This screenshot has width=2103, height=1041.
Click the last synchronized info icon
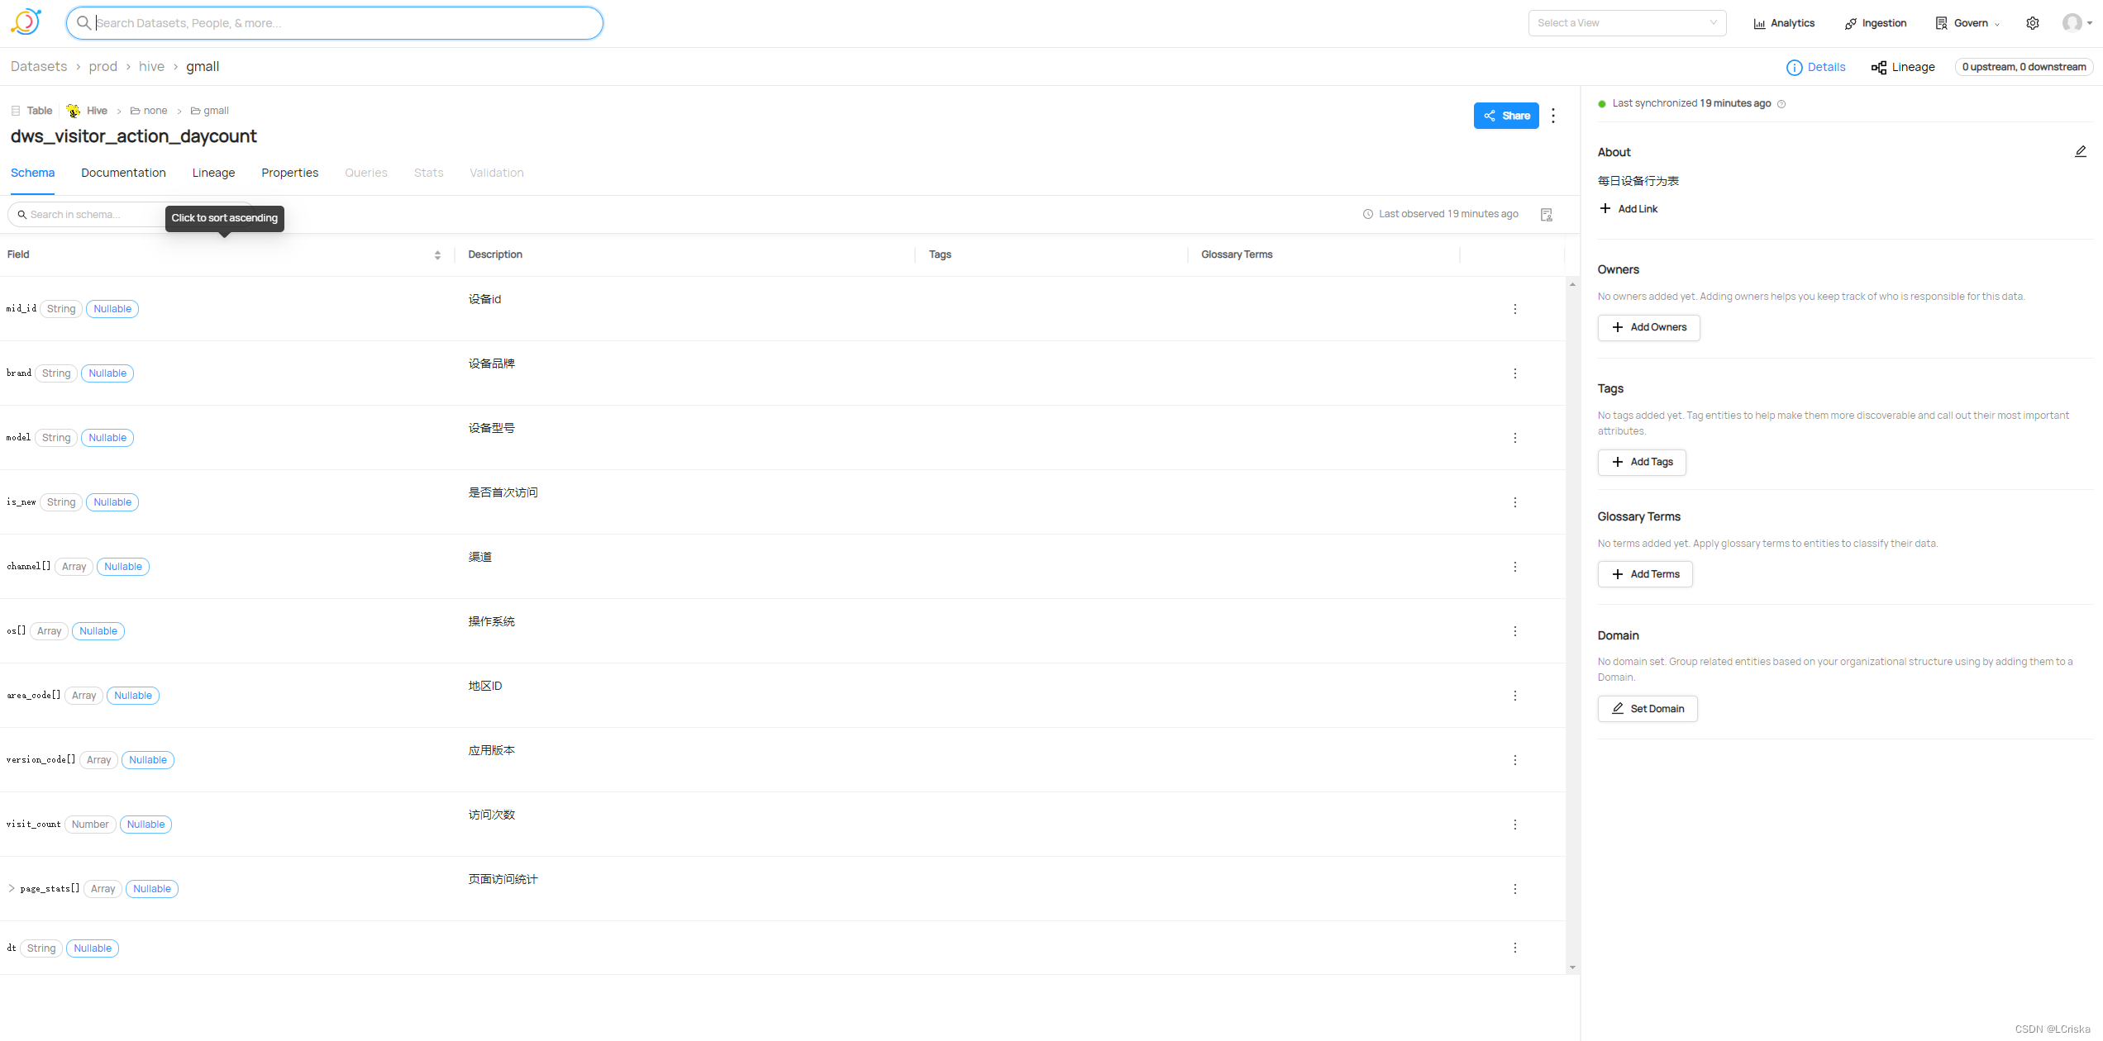pyautogui.click(x=1781, y=104)
